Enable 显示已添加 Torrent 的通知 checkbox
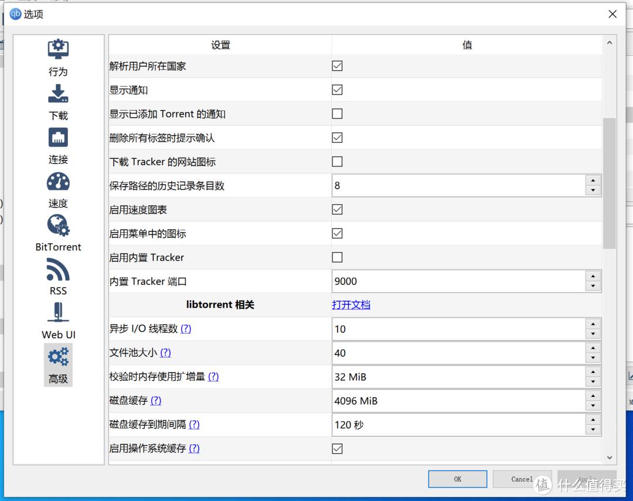The width and height of the screenshot is (633, 501). pyautogui.click(x=337, y=114)
